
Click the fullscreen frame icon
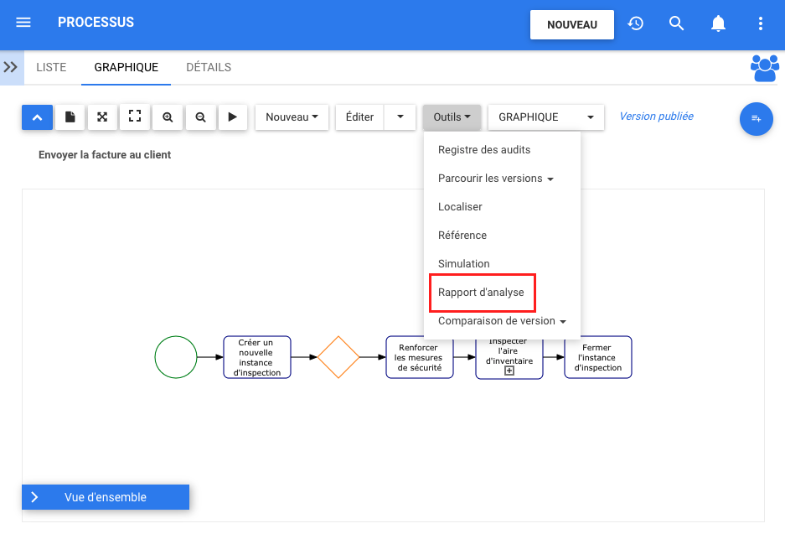coord(135,117)
